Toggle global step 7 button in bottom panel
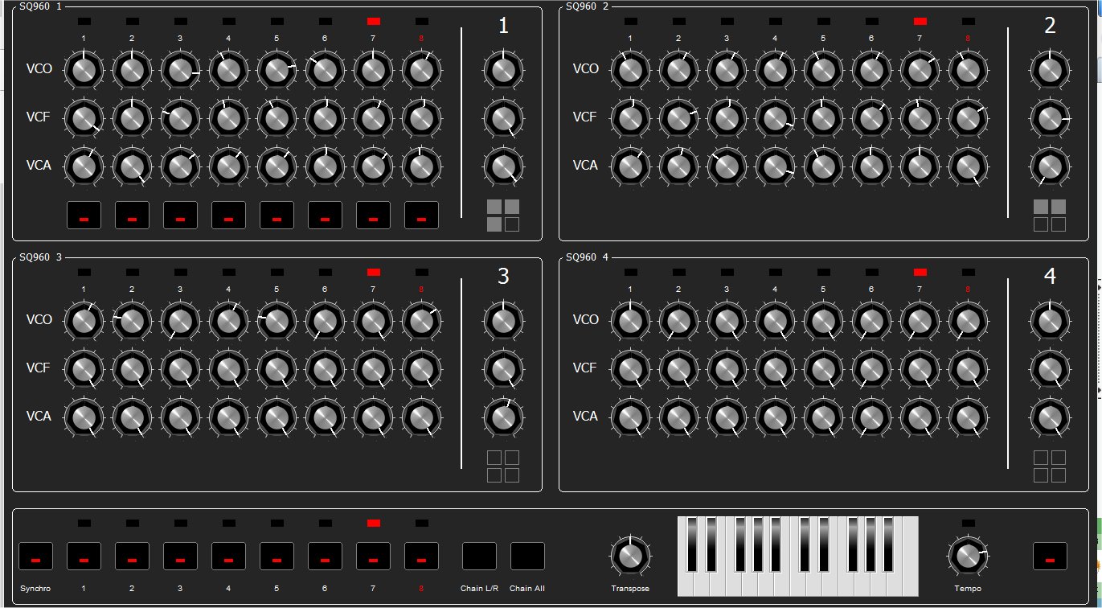Screen dimensions: 1102x608 [373, 556]
